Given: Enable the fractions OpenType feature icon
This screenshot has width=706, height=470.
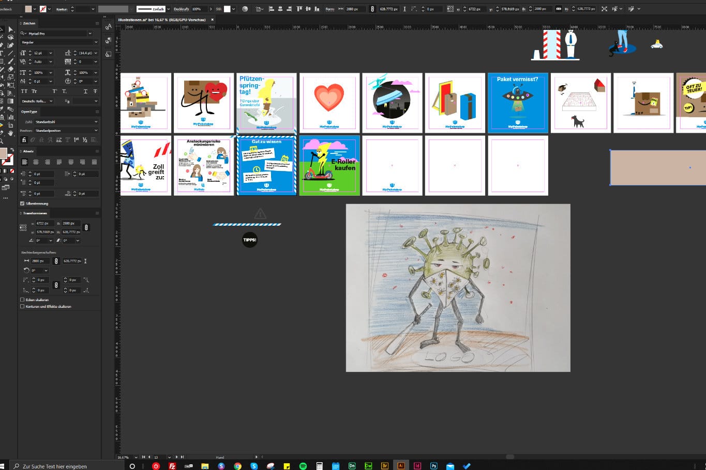Looking at the screenshot, I should click(x=85, y=140).
